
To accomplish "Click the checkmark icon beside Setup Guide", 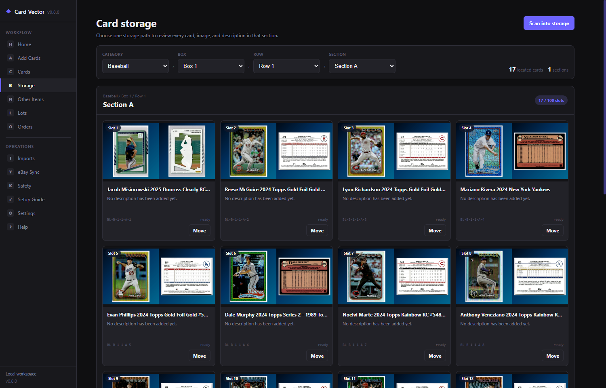I will point(11,200).
